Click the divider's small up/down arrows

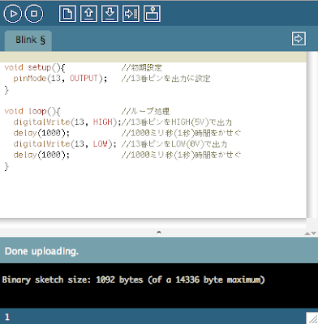311,233
